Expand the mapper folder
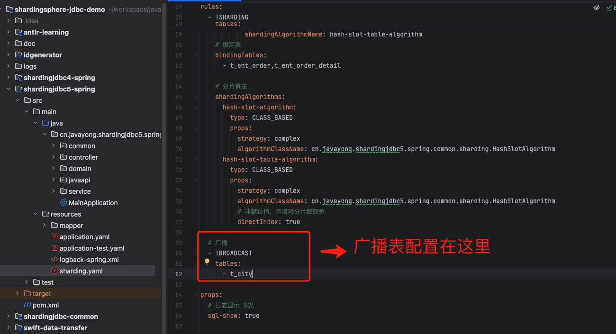 pos(45,226)
